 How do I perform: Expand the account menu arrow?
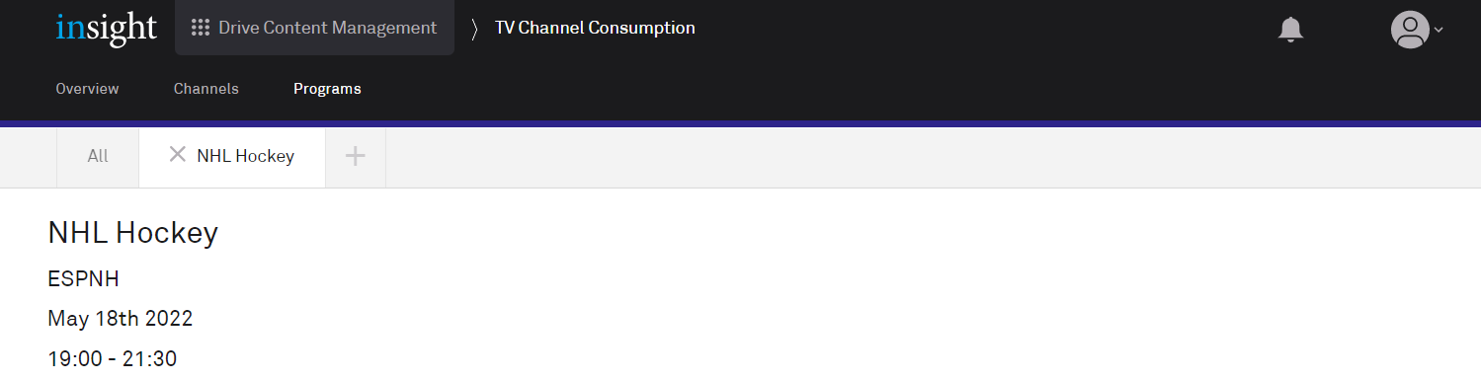[x=1439, y=30]
